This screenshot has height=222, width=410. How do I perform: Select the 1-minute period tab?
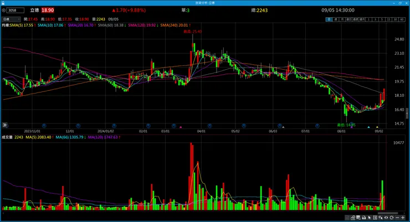tap(368, 19)
